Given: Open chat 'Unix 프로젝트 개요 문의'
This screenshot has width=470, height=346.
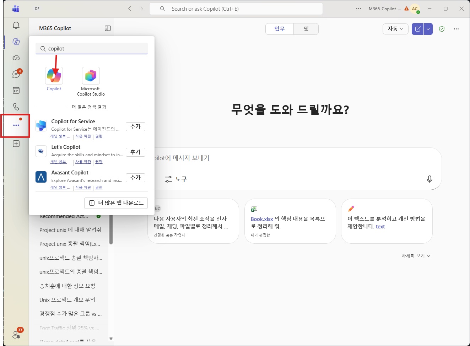Looking at the screenshot, I should click(67, 300).
